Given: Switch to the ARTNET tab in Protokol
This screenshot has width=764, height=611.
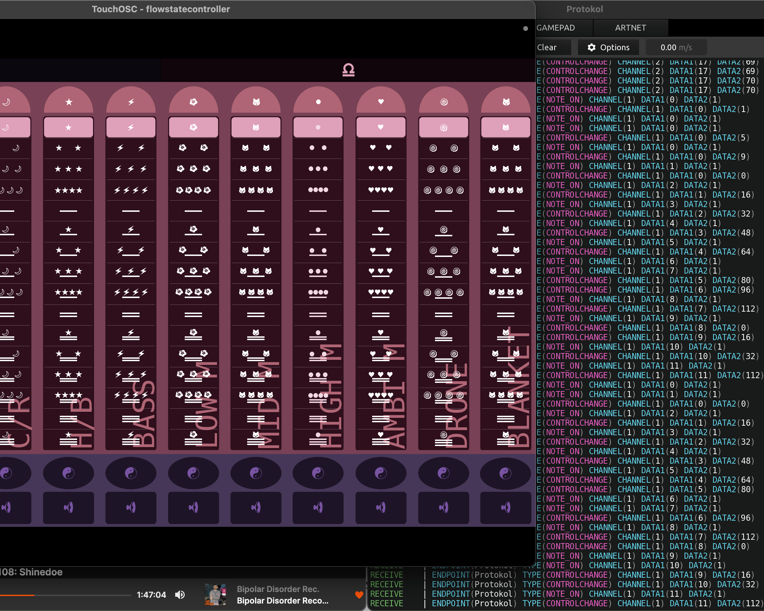Looking at the screenshot, I should [631, 27].
